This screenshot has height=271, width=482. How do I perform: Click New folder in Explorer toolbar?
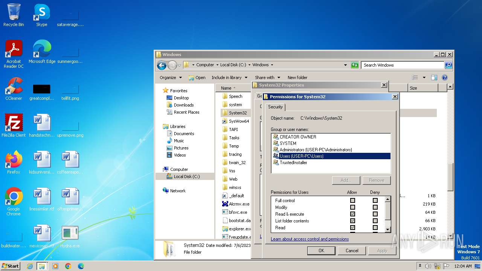[297, 78]
